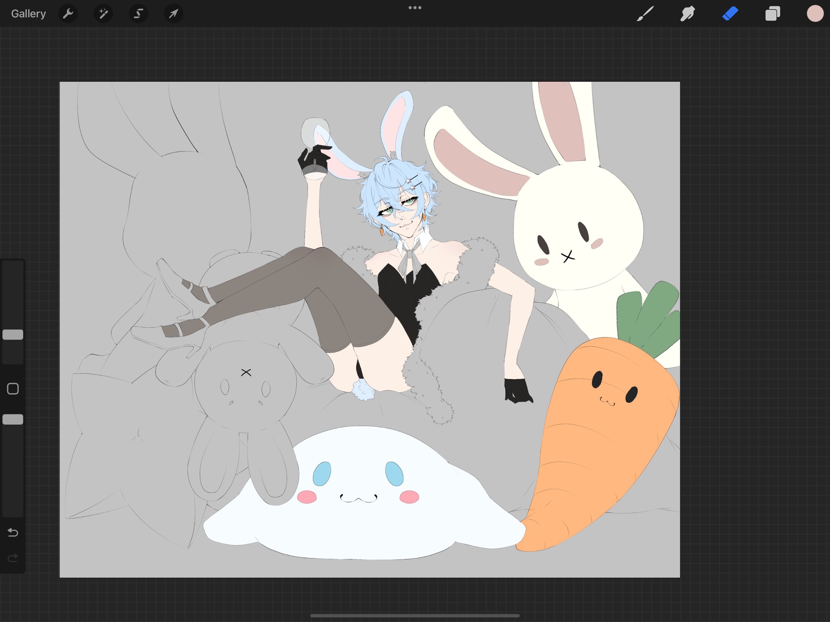This screenshot has width=830, height=622.
Task: Click the three dots menu at top
Action: click(x=415, y=8)
